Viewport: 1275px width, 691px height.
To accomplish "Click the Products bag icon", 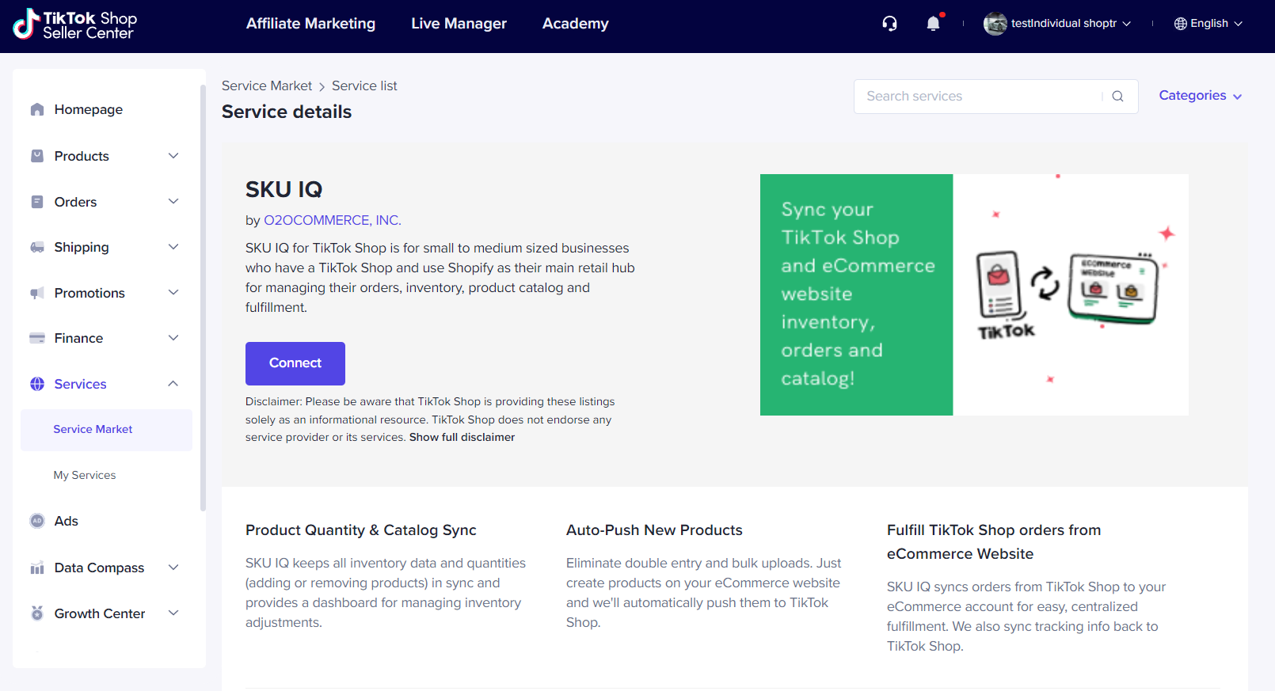I will point(37,156).
